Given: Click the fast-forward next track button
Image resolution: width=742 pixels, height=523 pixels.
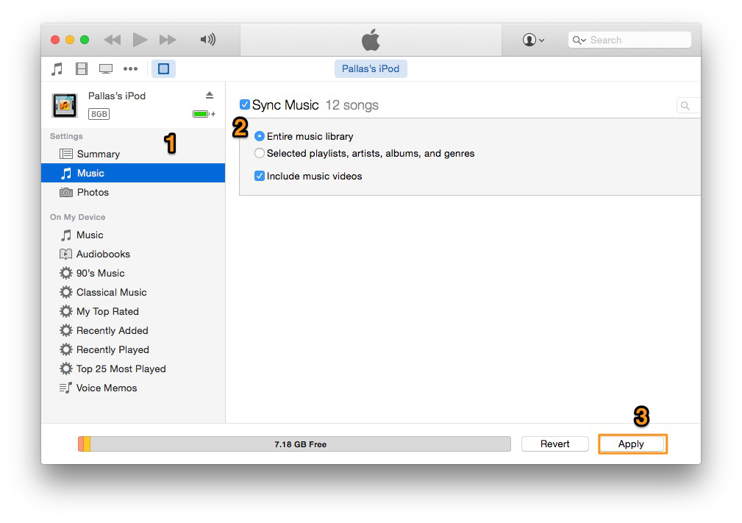Looking at the screenshot, I should coord(168,40).
